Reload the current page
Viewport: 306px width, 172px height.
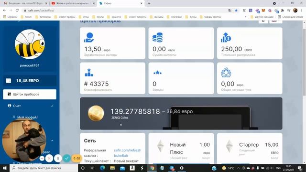17,11
